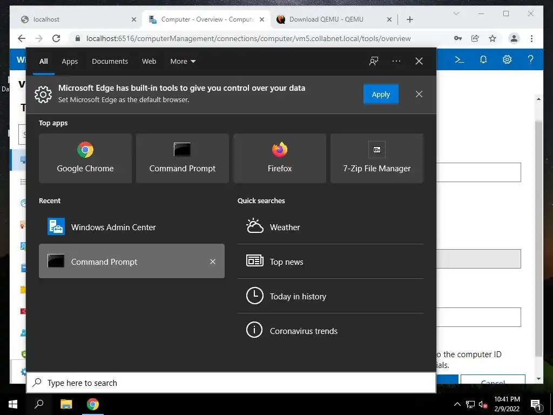Click the network tray icon
This screenshot has height=415, width=553.
(470, 404)
